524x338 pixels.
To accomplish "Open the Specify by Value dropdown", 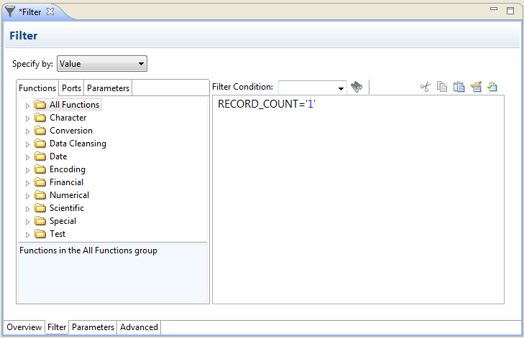I will click(x=101, y=64).
